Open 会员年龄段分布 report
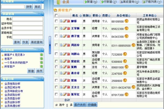Screen dimensions: 164x109 coord(14,91)
